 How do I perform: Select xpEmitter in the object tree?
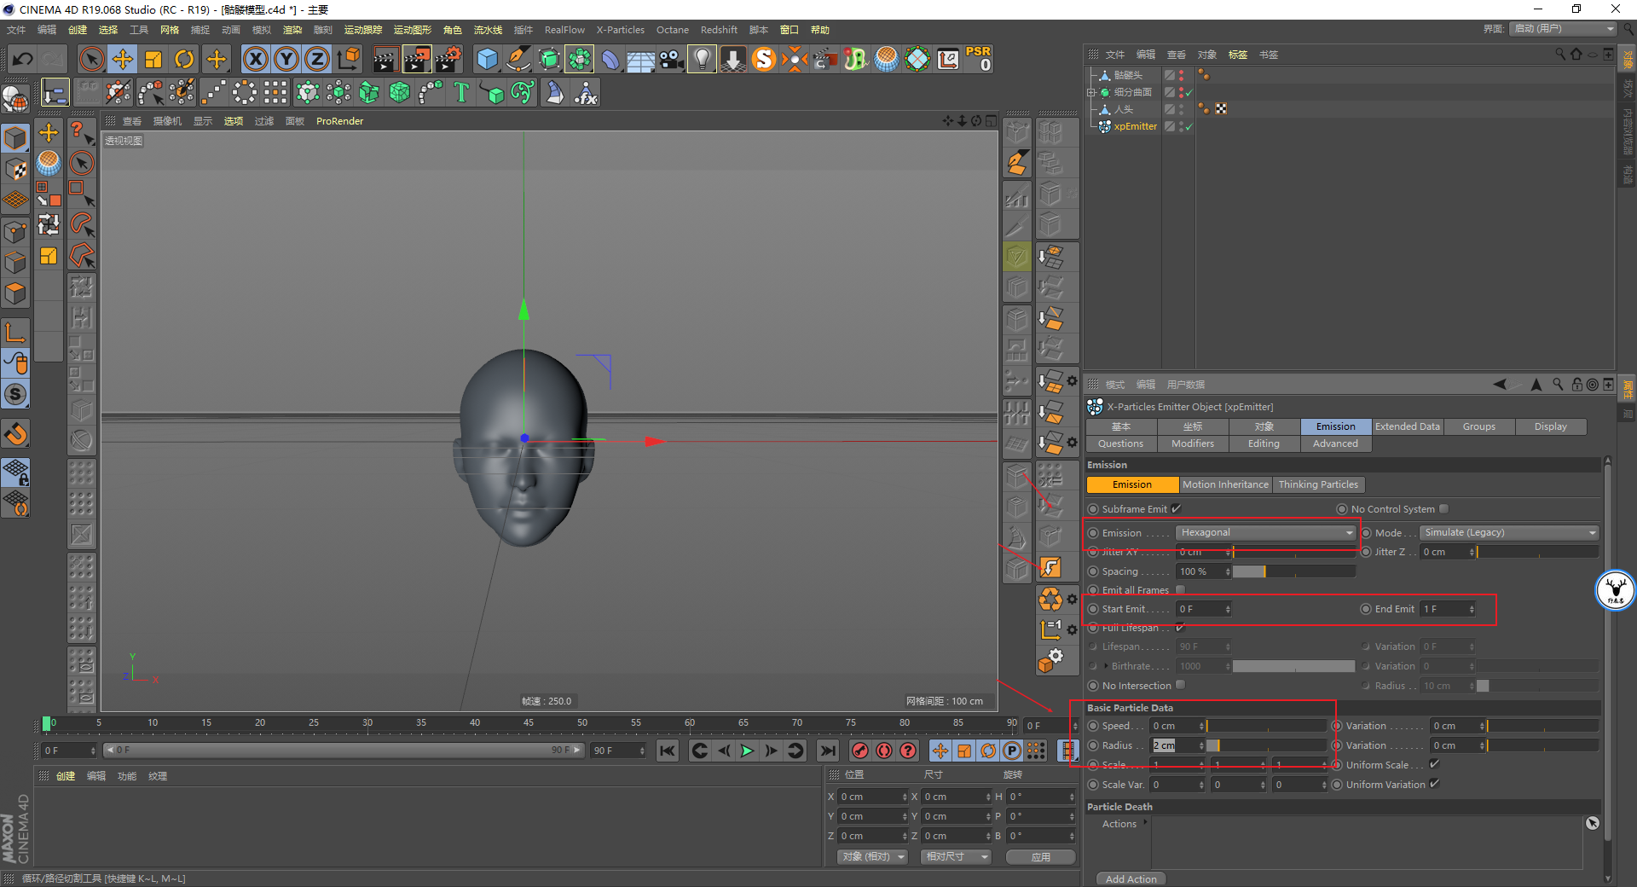click(x=1135, y=126)
